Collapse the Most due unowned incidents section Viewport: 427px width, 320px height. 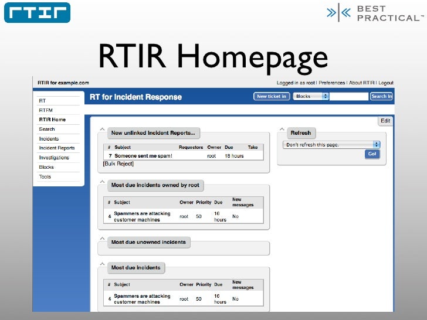tap(102, 239)
